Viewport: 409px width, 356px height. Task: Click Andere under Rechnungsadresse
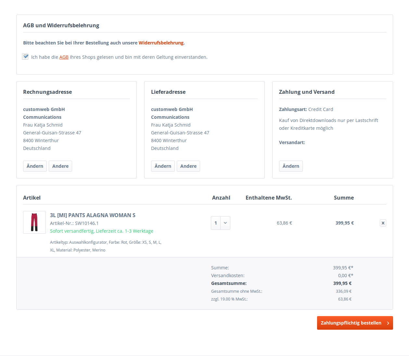60,166
